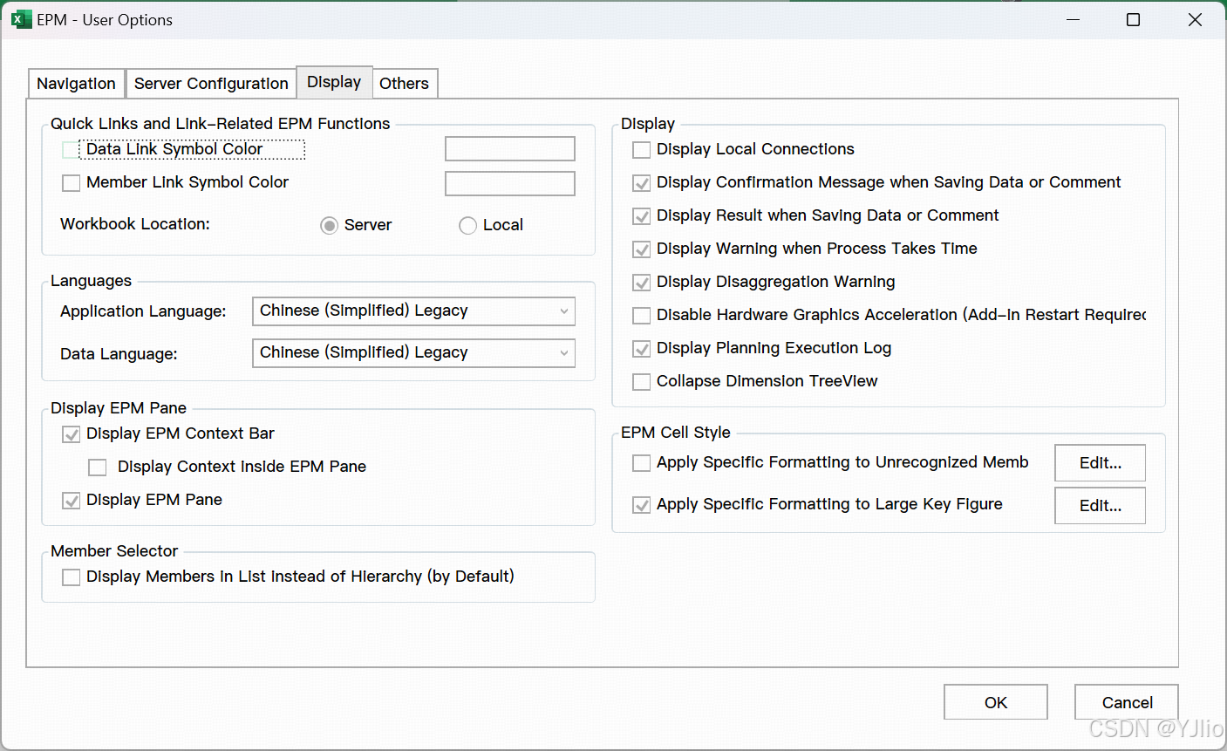The height and width of the screenshot is (751, 1227).
Task: Maximize the User Options window
Action: [x=1133, y=19]
